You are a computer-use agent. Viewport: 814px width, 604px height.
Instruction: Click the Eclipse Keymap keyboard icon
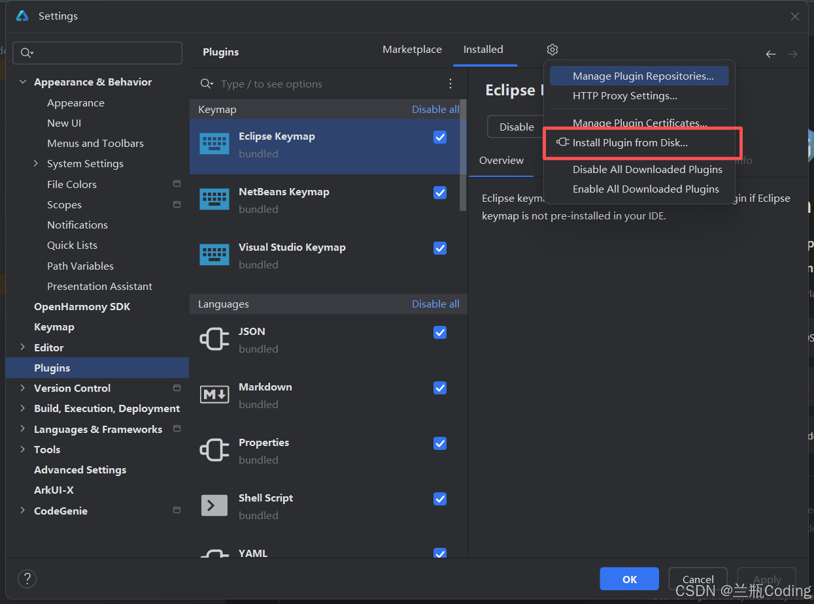[214, 144]
